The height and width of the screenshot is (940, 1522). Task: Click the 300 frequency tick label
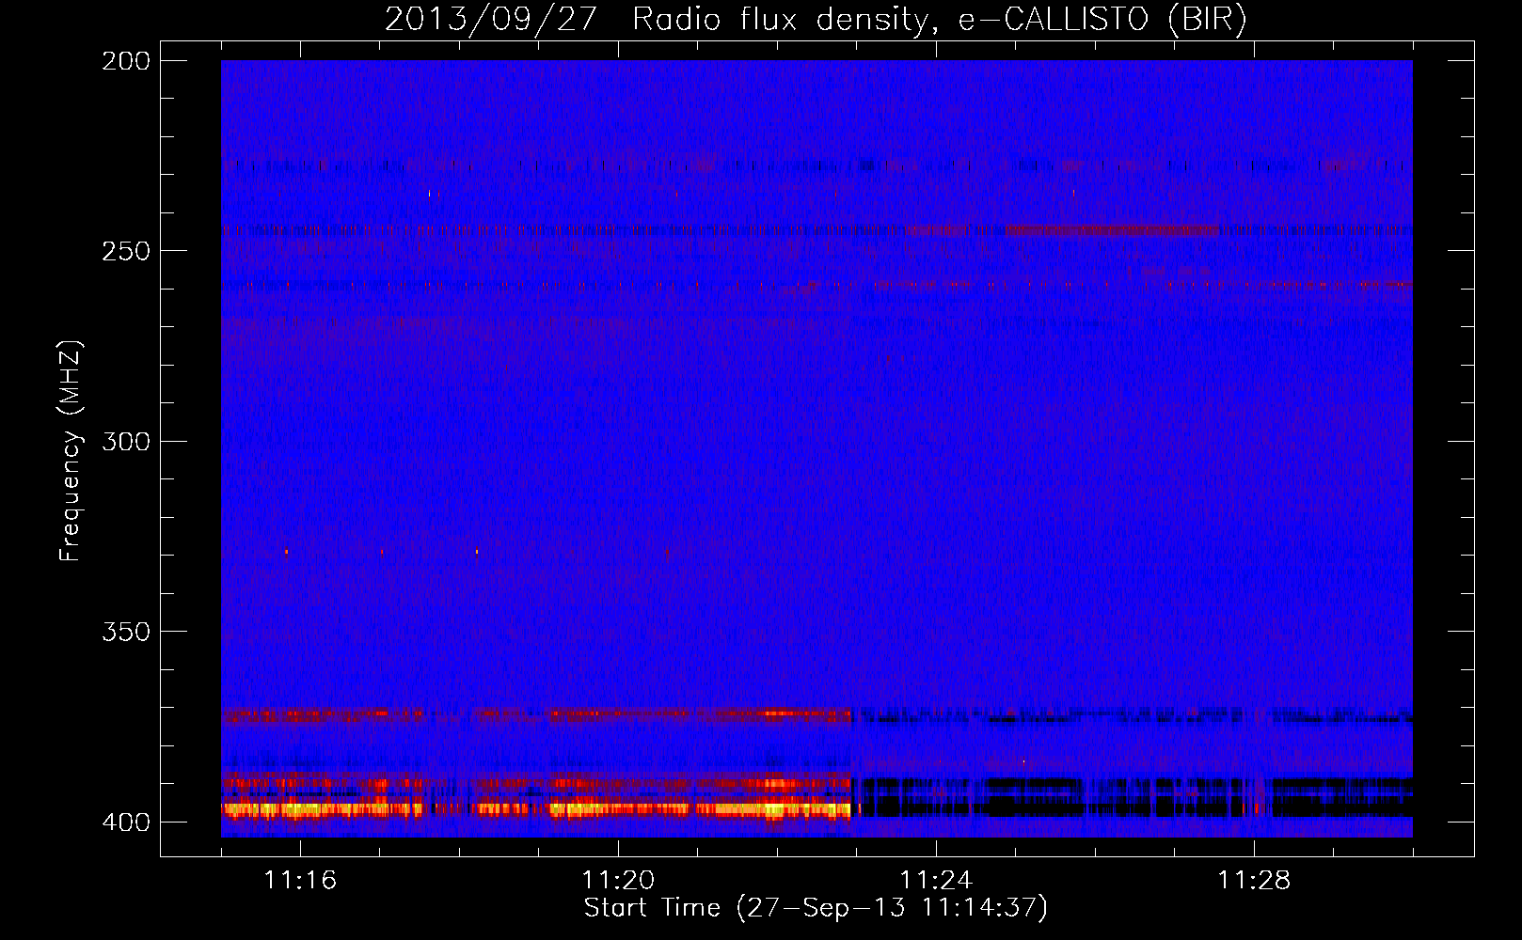tap(126, 441)
